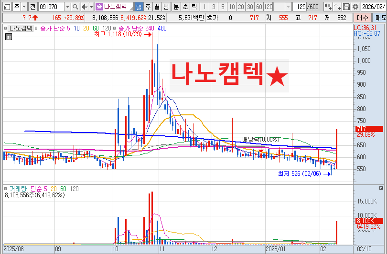Save chart with the floppy disk icon
Image resolution: width=387 pixels, height=254 pixels.
point(346,7)
